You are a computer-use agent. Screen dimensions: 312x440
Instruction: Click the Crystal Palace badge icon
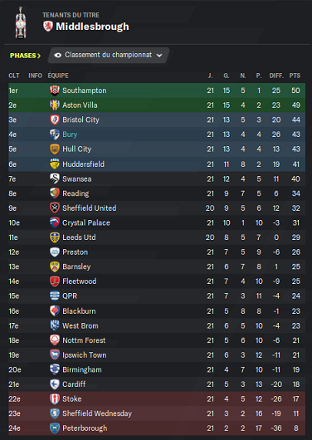[x=55, y=222]
